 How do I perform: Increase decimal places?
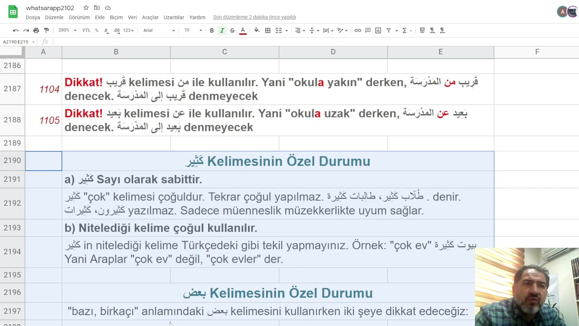tap(116, 30)
